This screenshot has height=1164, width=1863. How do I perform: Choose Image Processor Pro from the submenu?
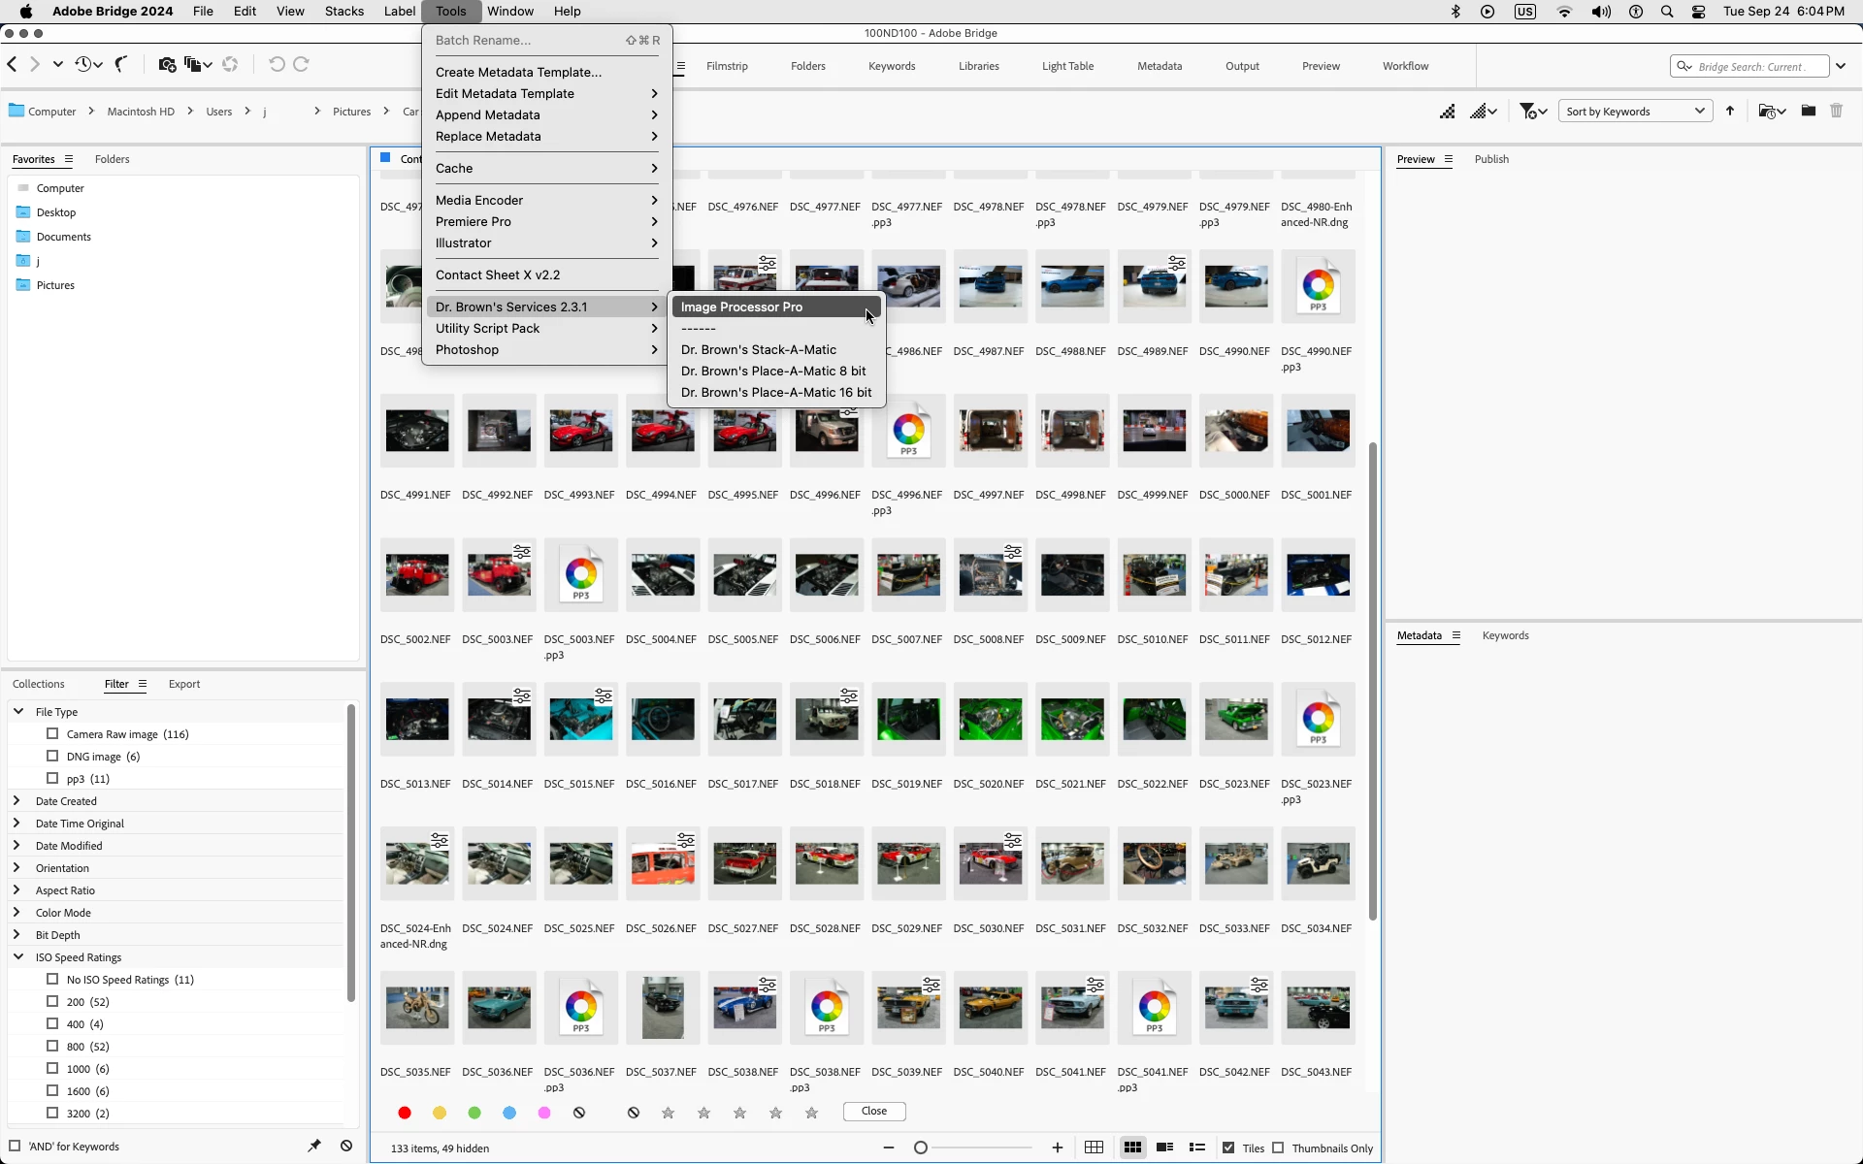[741, 307]
